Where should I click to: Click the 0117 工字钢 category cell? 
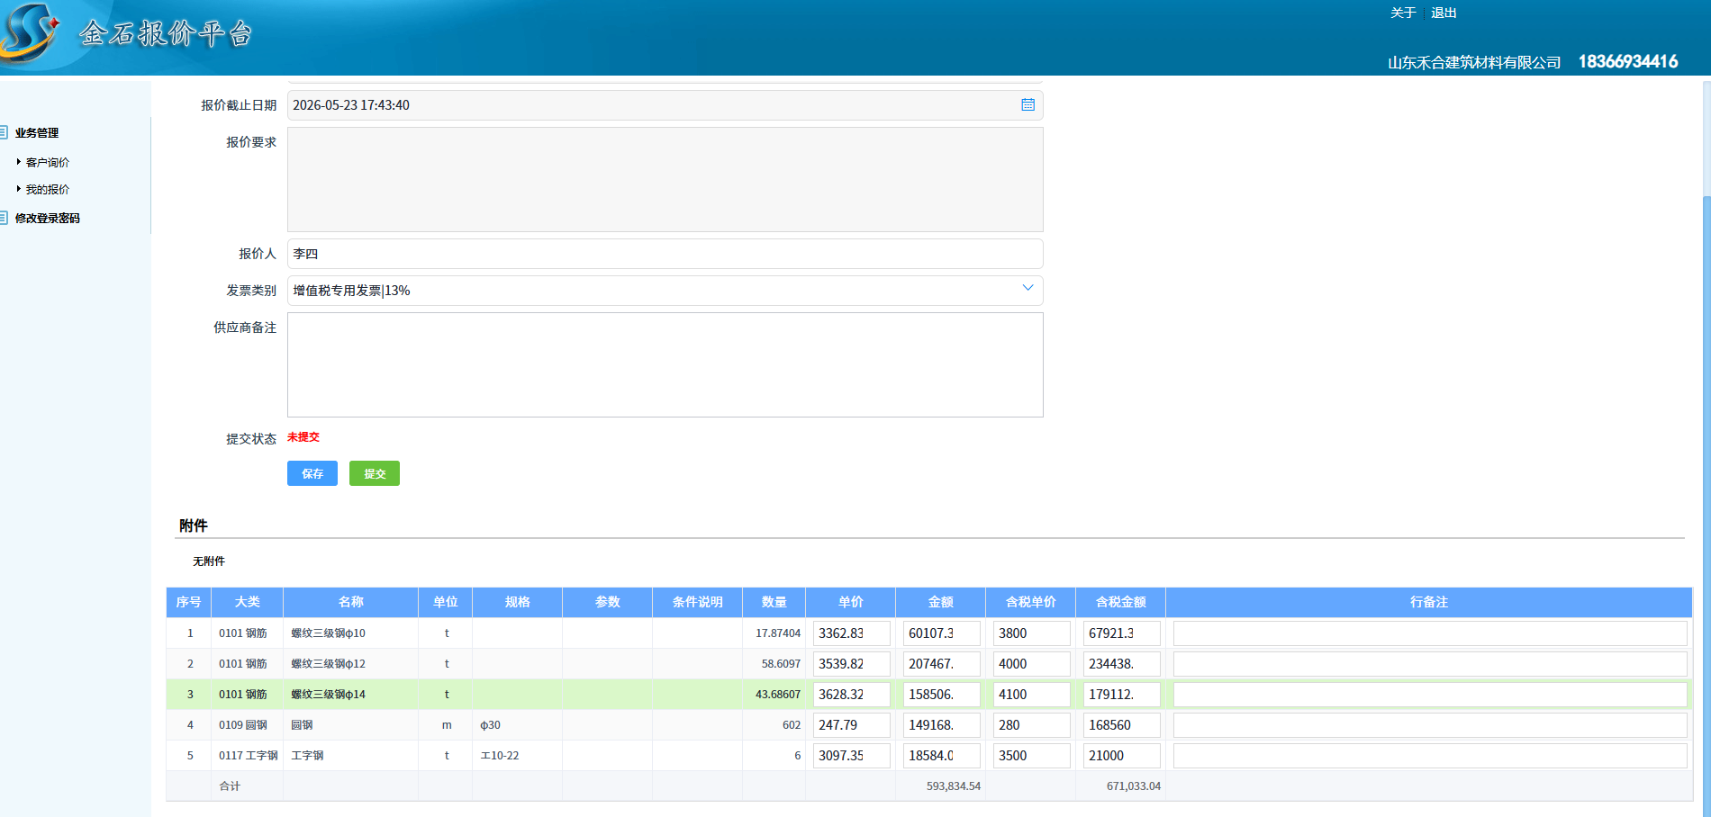(248, 756)
